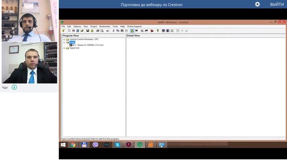The image size is (287, 161).
Task: Open the blue floppy-disk app on taskbar
Action: point(84,145)
